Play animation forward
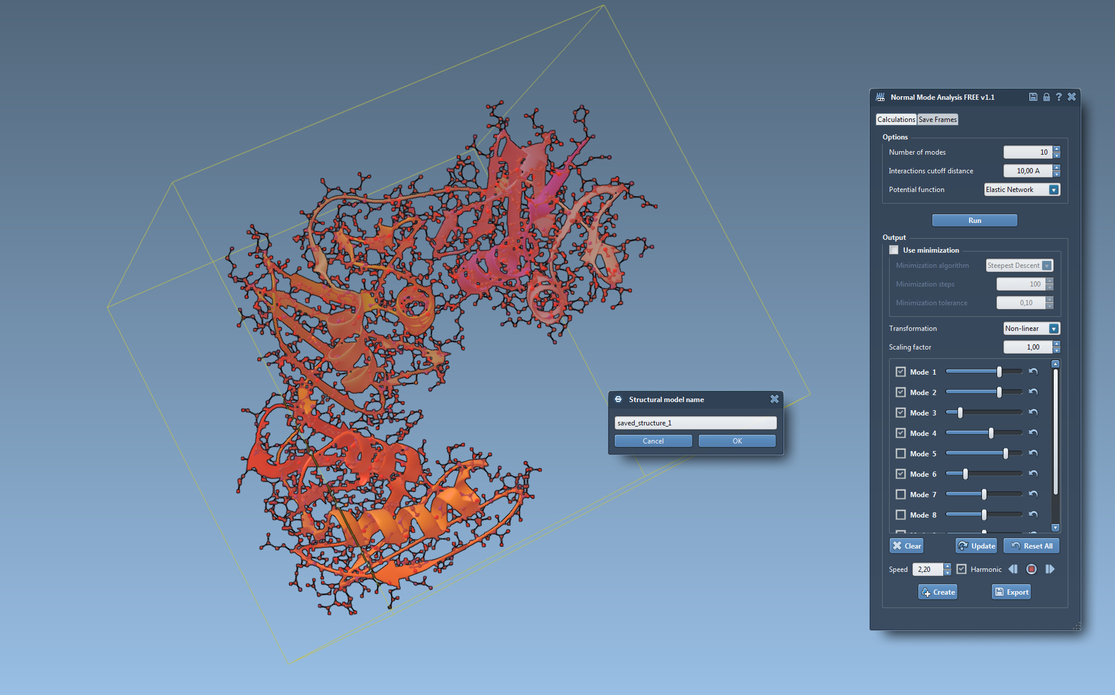Image resolution: width=1115 pixels, height=695 pixels. tap(1050, 569)
